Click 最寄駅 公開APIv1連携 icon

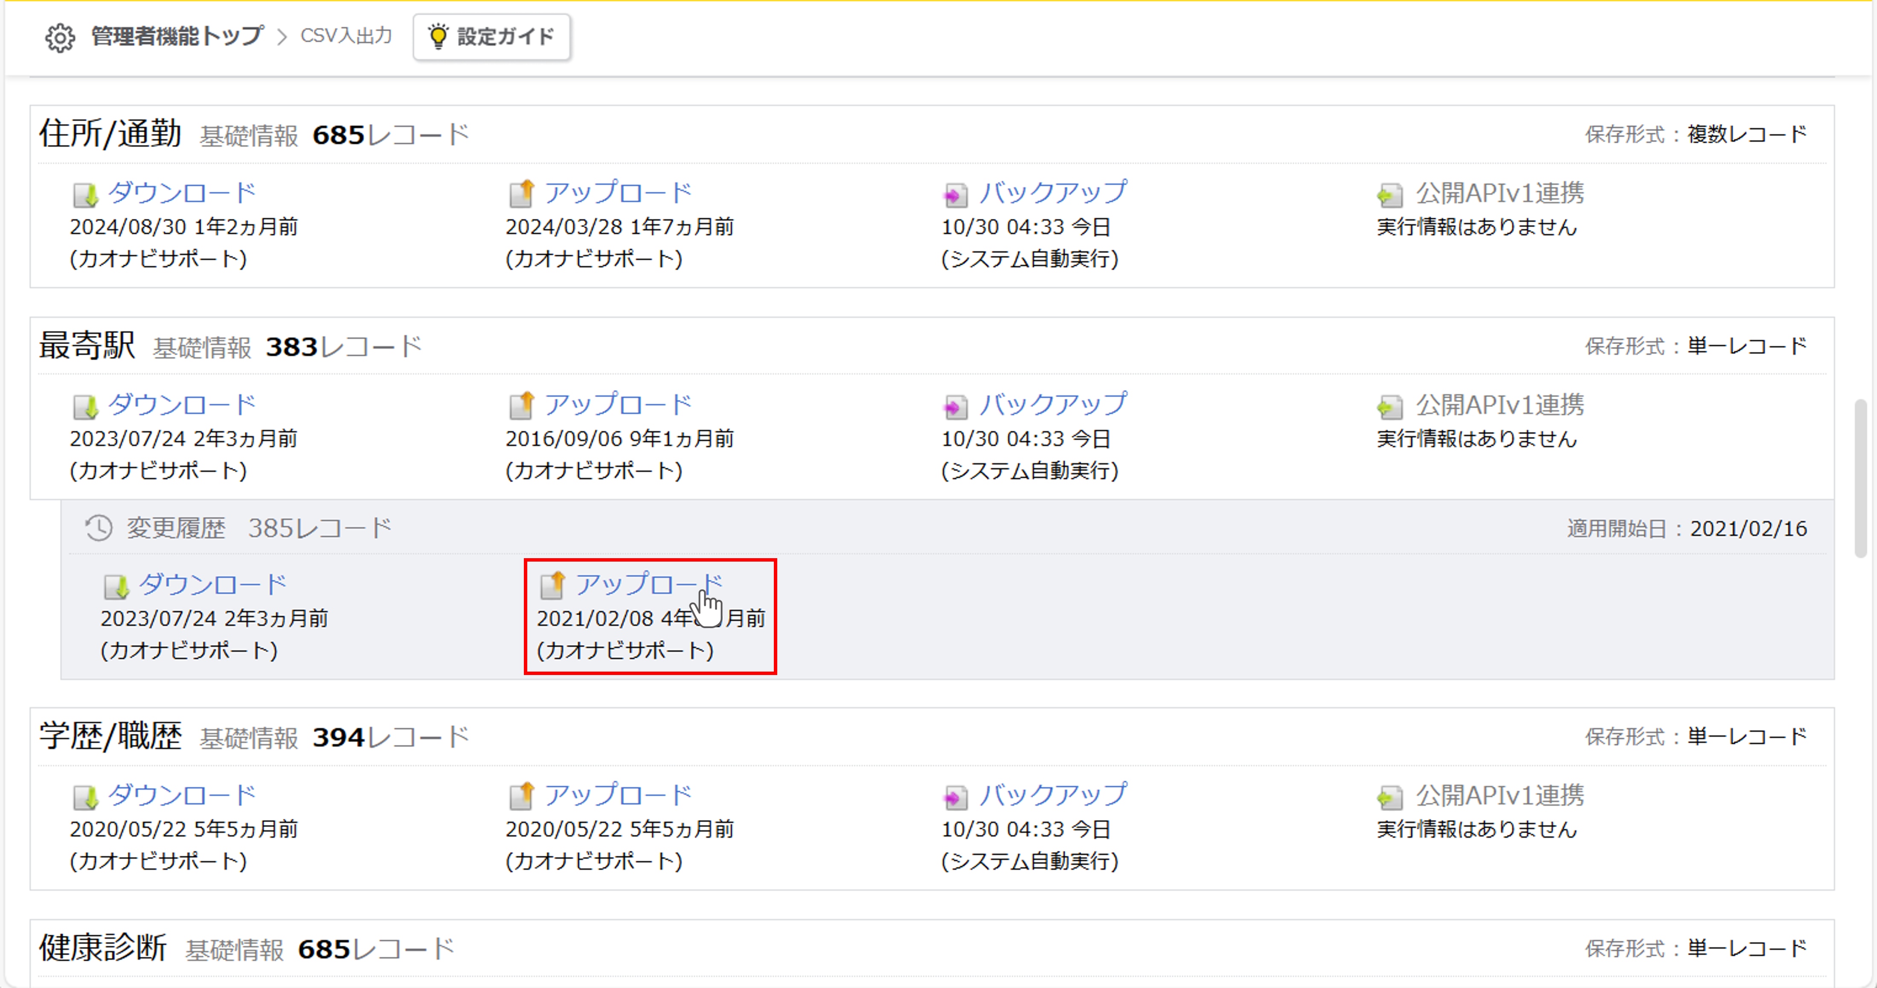click(1389, 406)
